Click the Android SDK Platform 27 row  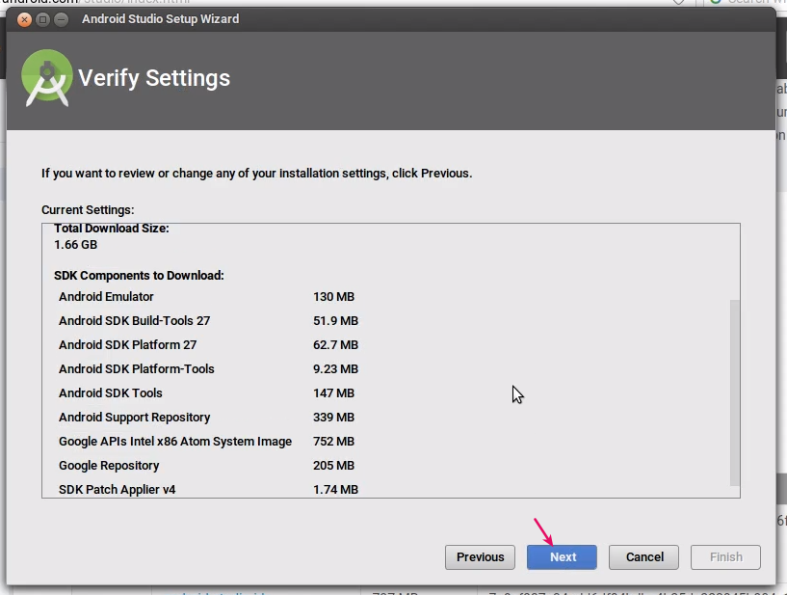(x=127, y=344)
